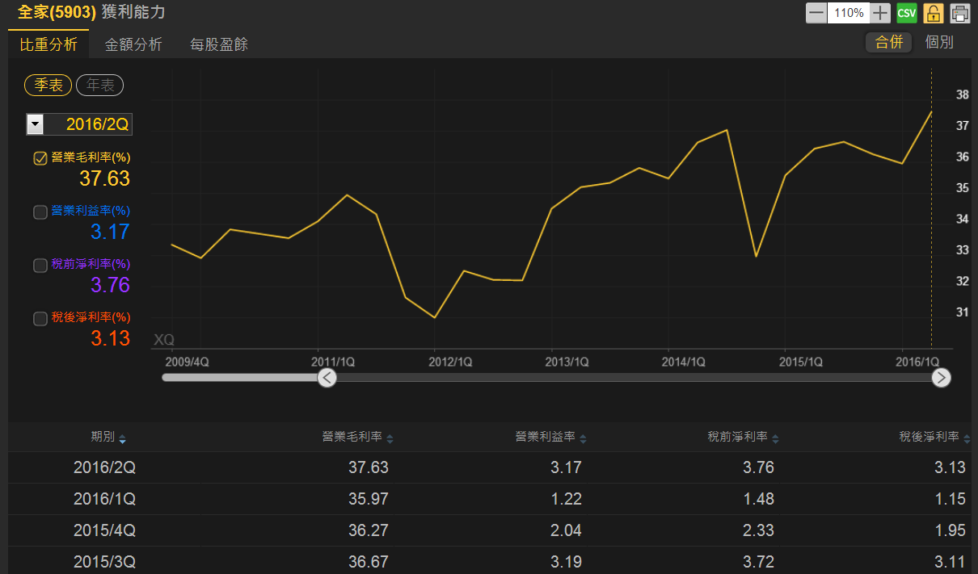Sort table by 營業利益率 column
Viewport: 978px width, 574px height.
point(583,438)
